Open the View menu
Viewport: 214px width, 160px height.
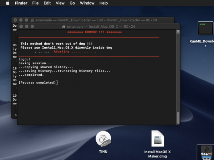point(60,3)
